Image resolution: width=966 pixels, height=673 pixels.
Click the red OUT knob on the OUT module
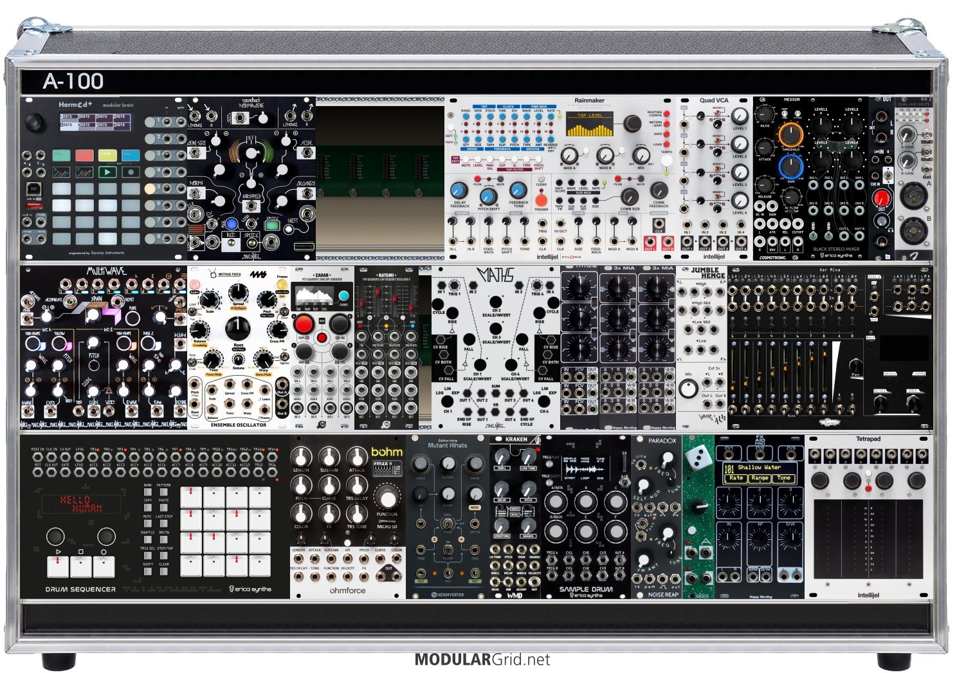click(x=883, y=198)
